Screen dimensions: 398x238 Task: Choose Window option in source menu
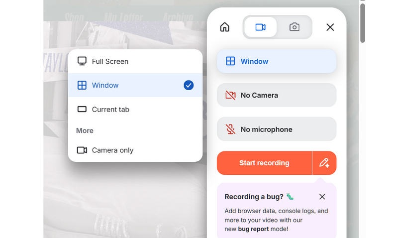[135, 85]
